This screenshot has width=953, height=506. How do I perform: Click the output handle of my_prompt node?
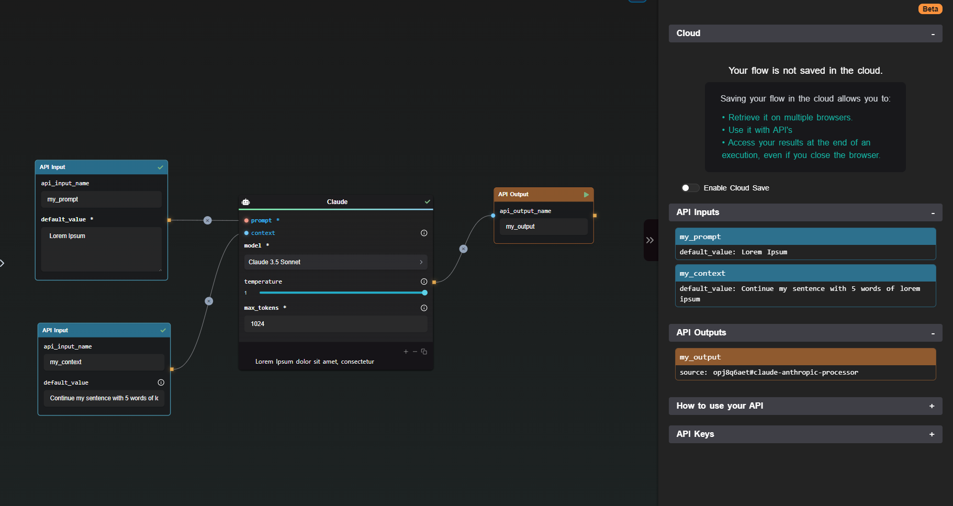(x=169, y=220)
